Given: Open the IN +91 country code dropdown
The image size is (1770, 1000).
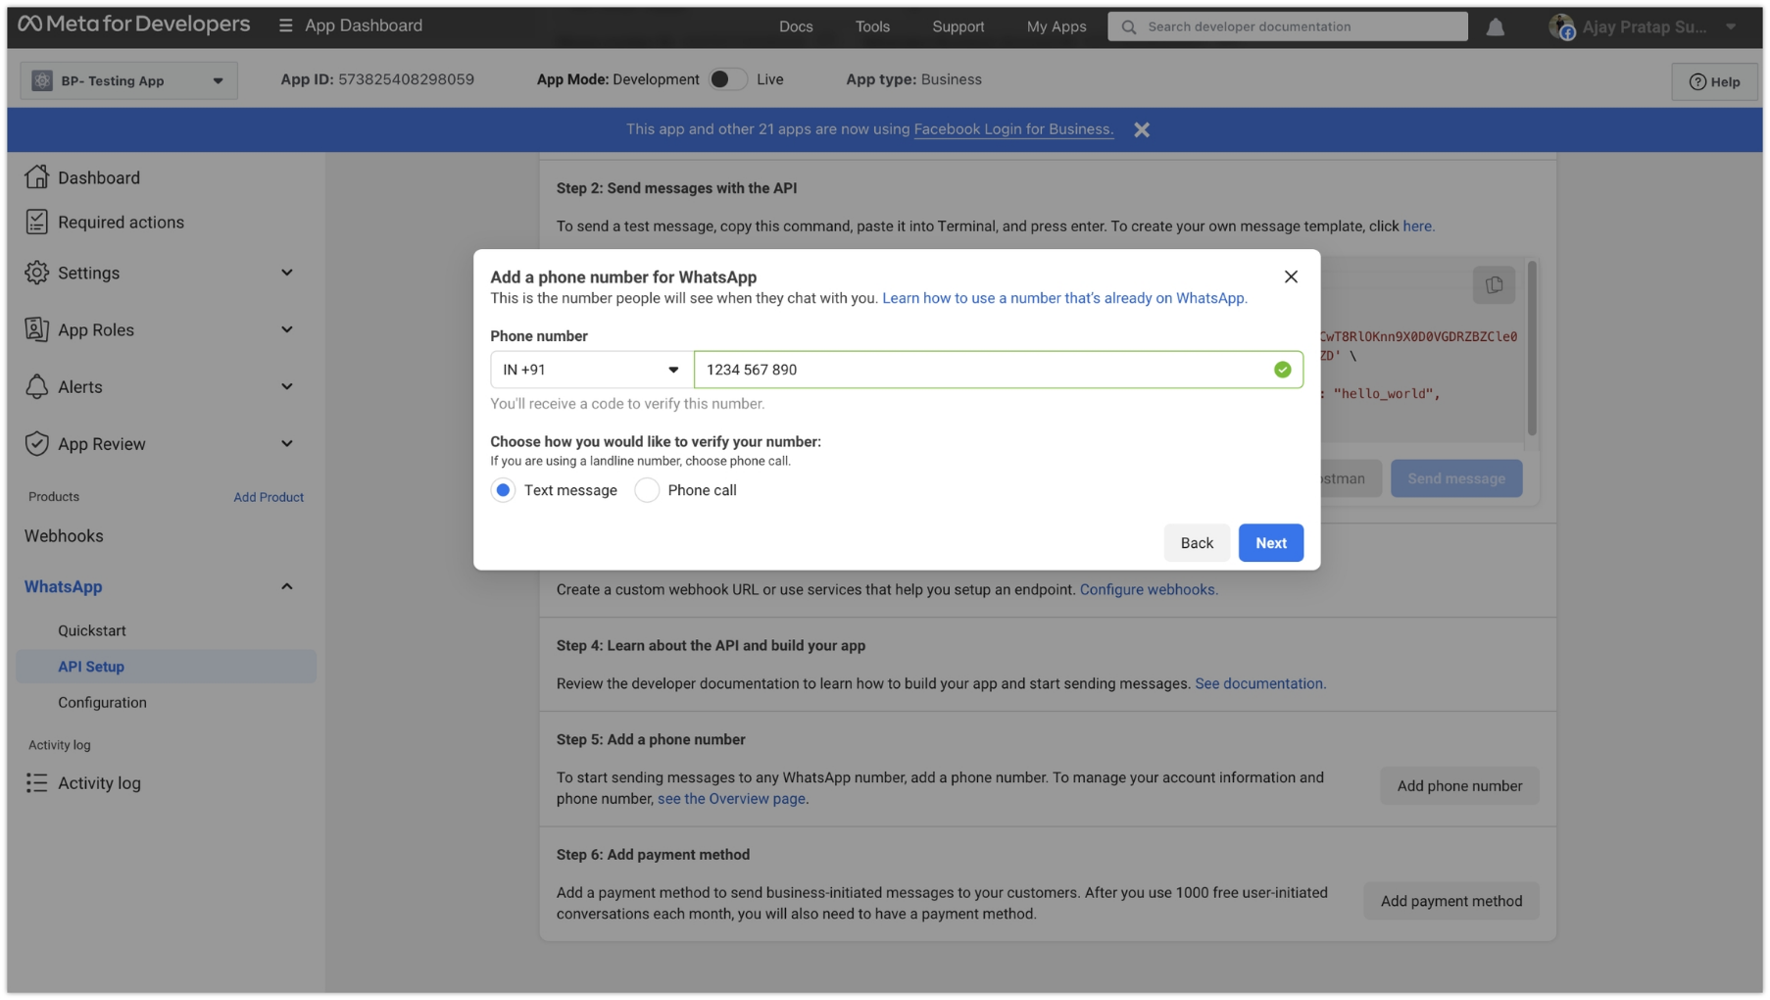Looking at the screenshot, I should pyautogui.click(x=592, y=370).
